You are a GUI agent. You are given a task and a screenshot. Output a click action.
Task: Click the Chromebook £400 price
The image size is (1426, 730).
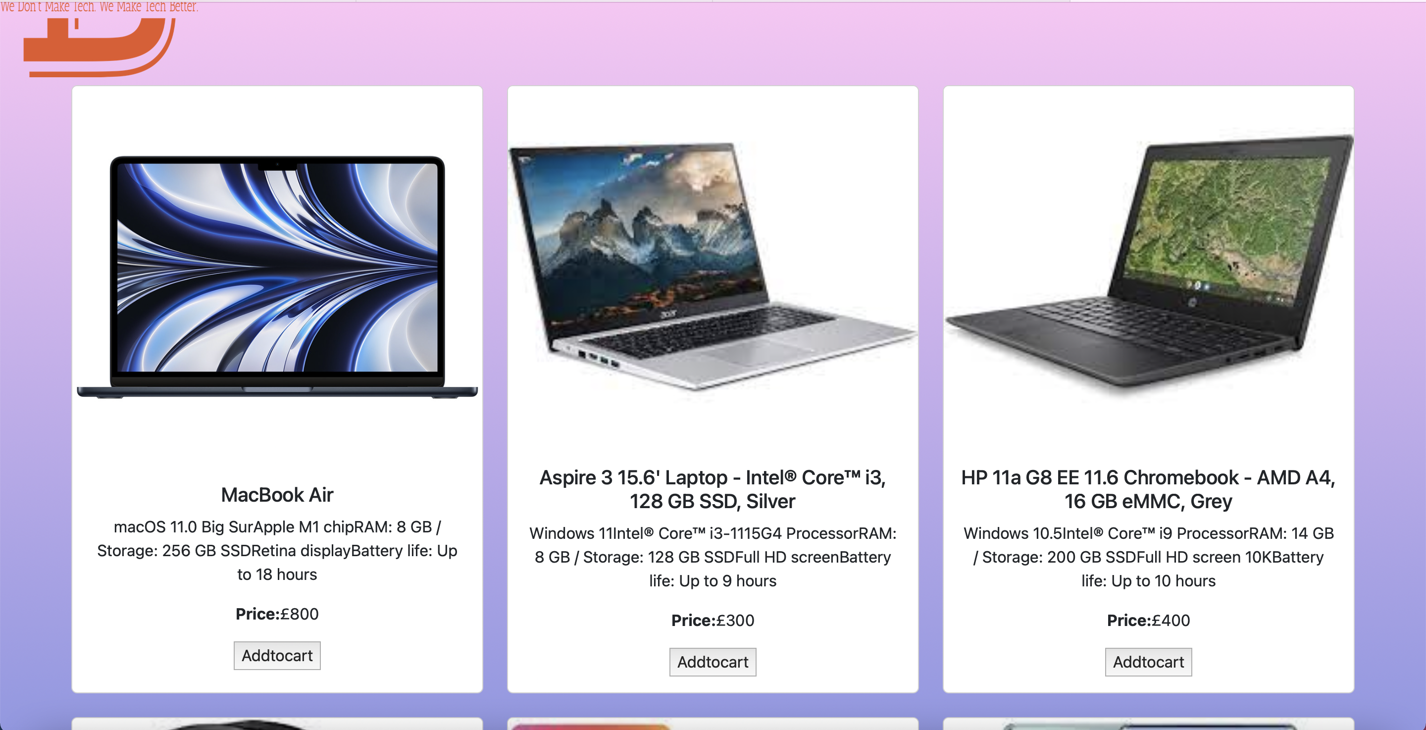[x=1148, y=621]
